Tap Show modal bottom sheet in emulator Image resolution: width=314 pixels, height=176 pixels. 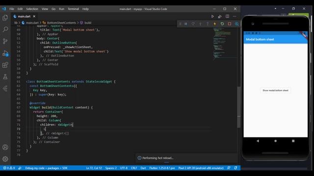[275, 90]
